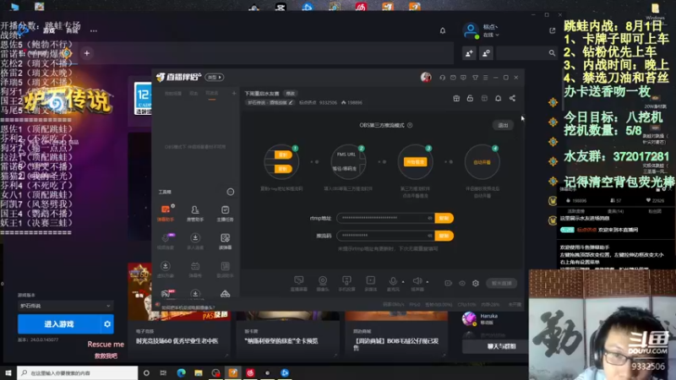This screenshot has width=676, height=380.
Task: Click the add friend icon in Battle.net
Action: pyautogui.click(x=469, y=53)
